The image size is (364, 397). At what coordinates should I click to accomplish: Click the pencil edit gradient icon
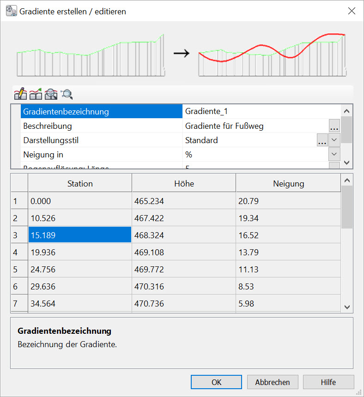point(20,94)
